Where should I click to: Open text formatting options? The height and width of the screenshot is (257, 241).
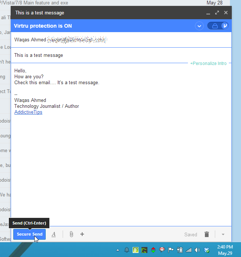point(54,234)
